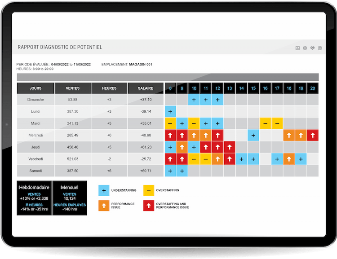Viewport: 337px width, 259px height.
Task: Click Mercredi red arrow cell at hour 20
Action: pyautogui.click(x=313, y=135)
